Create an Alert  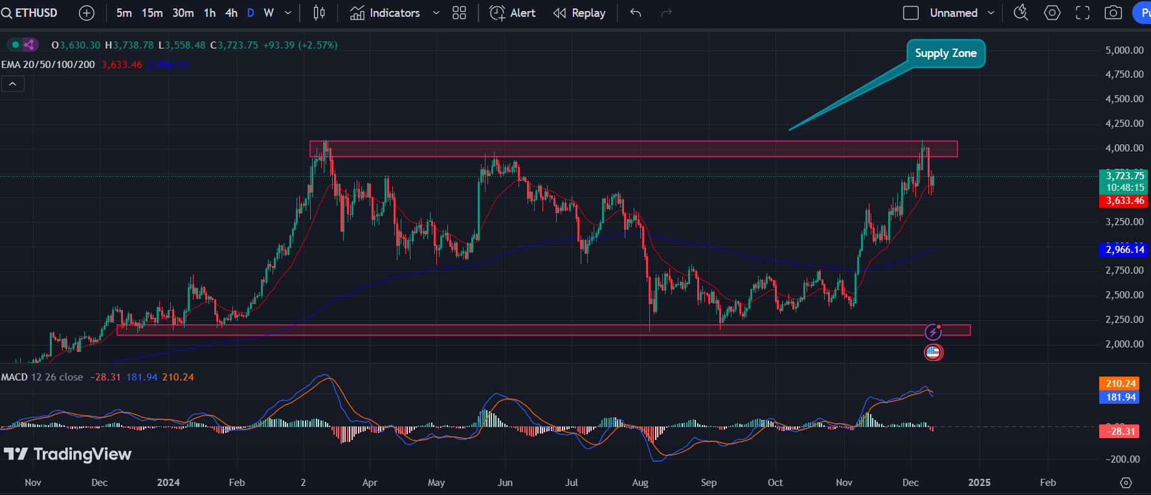513,13
